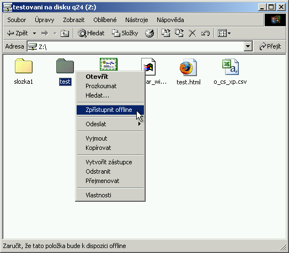Select the o_cs_xp.csv file icon
289x253 pixels.
tap(231, 67)
